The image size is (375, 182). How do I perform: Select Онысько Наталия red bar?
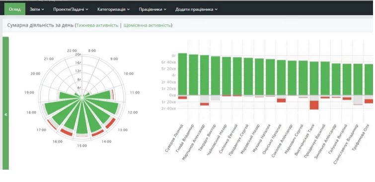tap(281, 100)
